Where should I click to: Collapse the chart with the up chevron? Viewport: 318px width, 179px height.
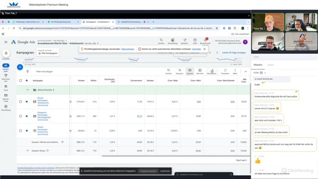click(246, 71)
